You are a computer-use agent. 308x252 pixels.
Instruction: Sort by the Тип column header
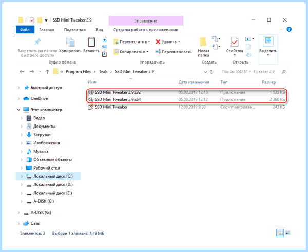[x=224, y=82]
